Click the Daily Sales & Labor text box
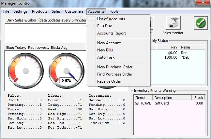Screen dimensions: 211x139 tap(45, 33)
